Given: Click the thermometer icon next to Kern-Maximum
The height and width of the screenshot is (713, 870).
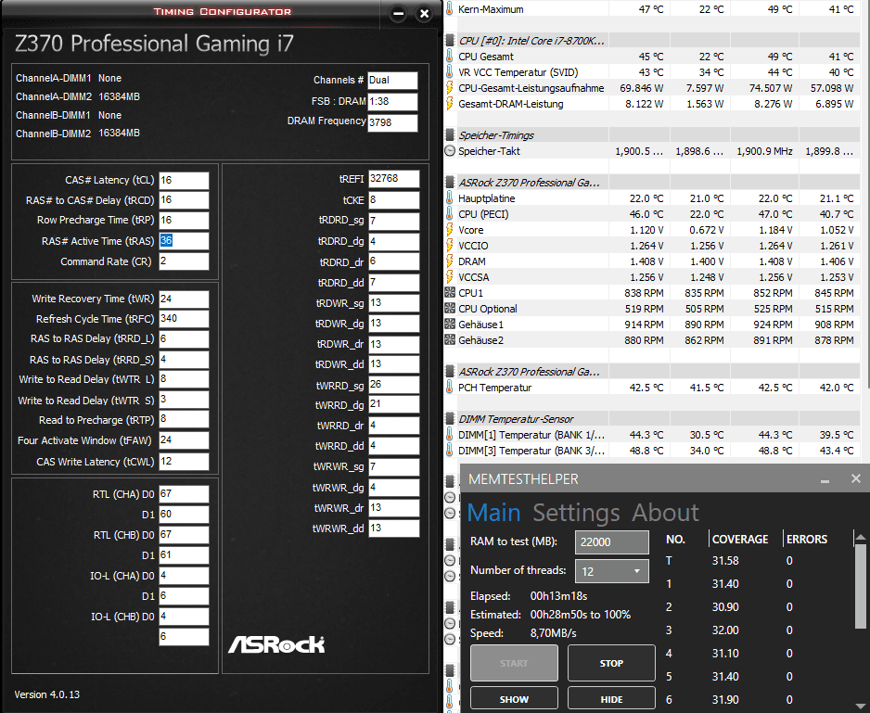Looking at the screenshot, I should 450,9.
